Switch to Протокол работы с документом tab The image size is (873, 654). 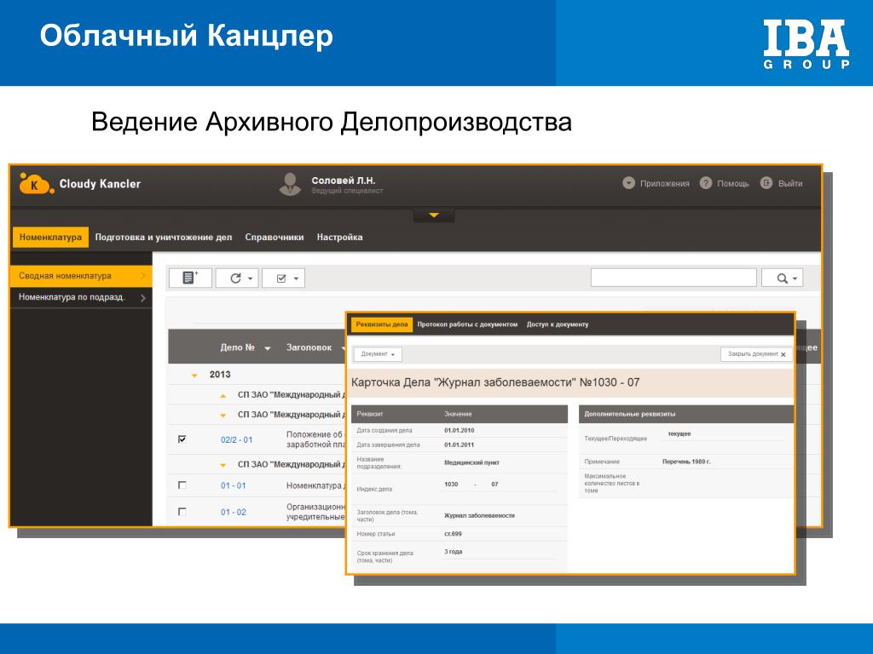click(x=467, y=324)
